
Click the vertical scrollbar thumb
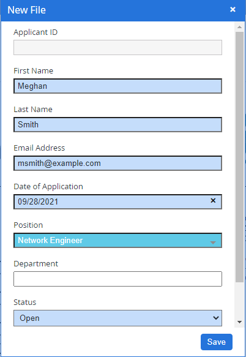click(x=239, y=157)
